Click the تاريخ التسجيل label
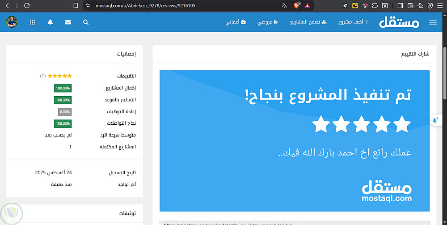Screen dimensions: 447x225 click(122, 172)
